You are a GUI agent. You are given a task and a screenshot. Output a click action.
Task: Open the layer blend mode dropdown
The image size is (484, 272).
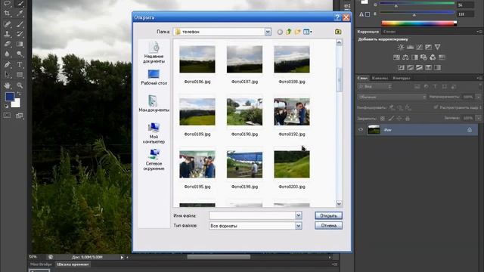(x=392, y=97)
